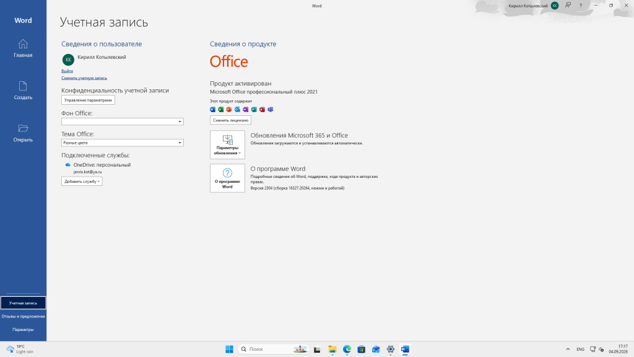Open the Главная home page

click(23, 48)
